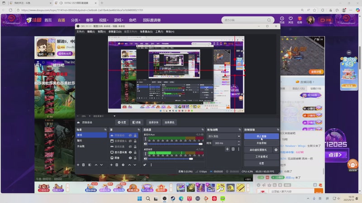The width and height of the screenshot is (362, 203).
Task: Open OBS 工具(T) menu
Action: click(x=159, y=32)
